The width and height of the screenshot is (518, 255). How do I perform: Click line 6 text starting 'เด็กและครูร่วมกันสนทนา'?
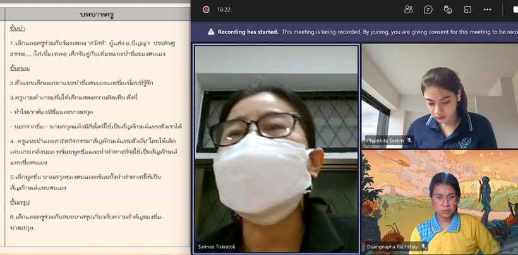[87, 222]
